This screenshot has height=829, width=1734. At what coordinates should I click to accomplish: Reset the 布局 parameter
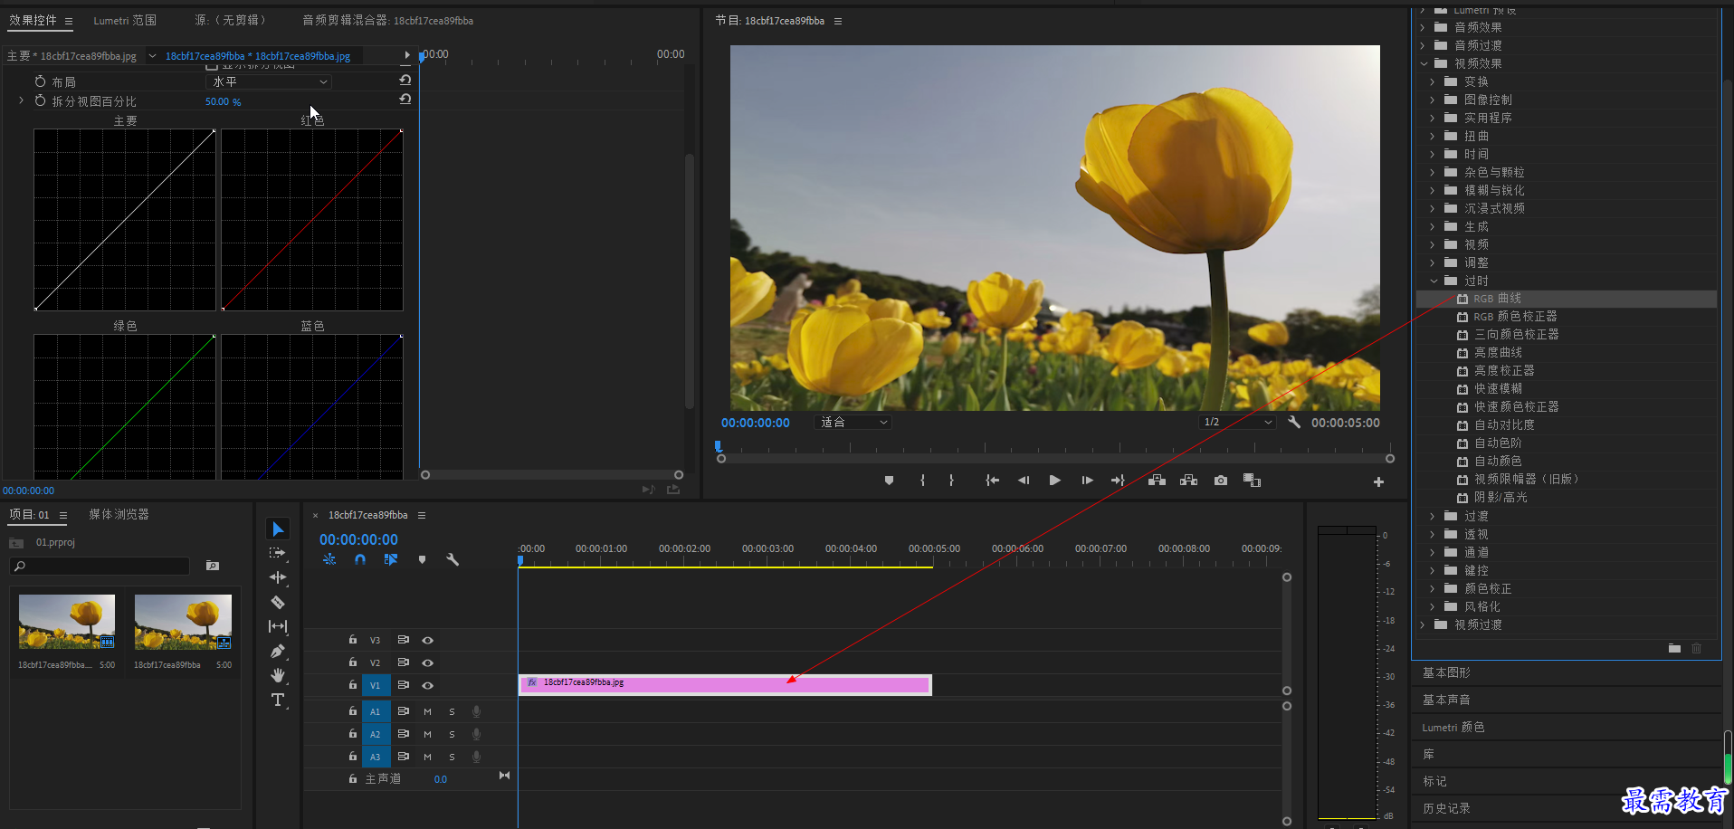coord(405,81)
